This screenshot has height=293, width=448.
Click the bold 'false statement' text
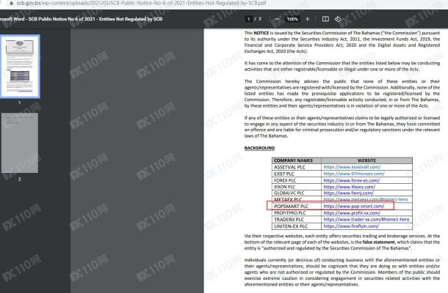[x=379, y=242]
